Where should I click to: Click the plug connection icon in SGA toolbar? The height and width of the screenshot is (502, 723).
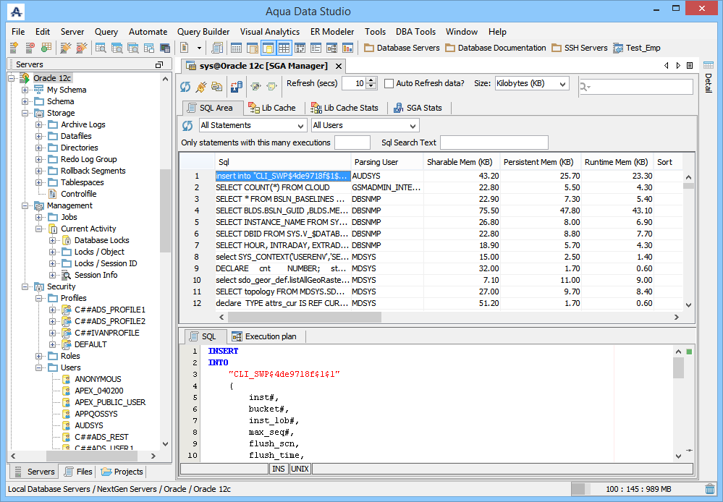pos(200,87)
